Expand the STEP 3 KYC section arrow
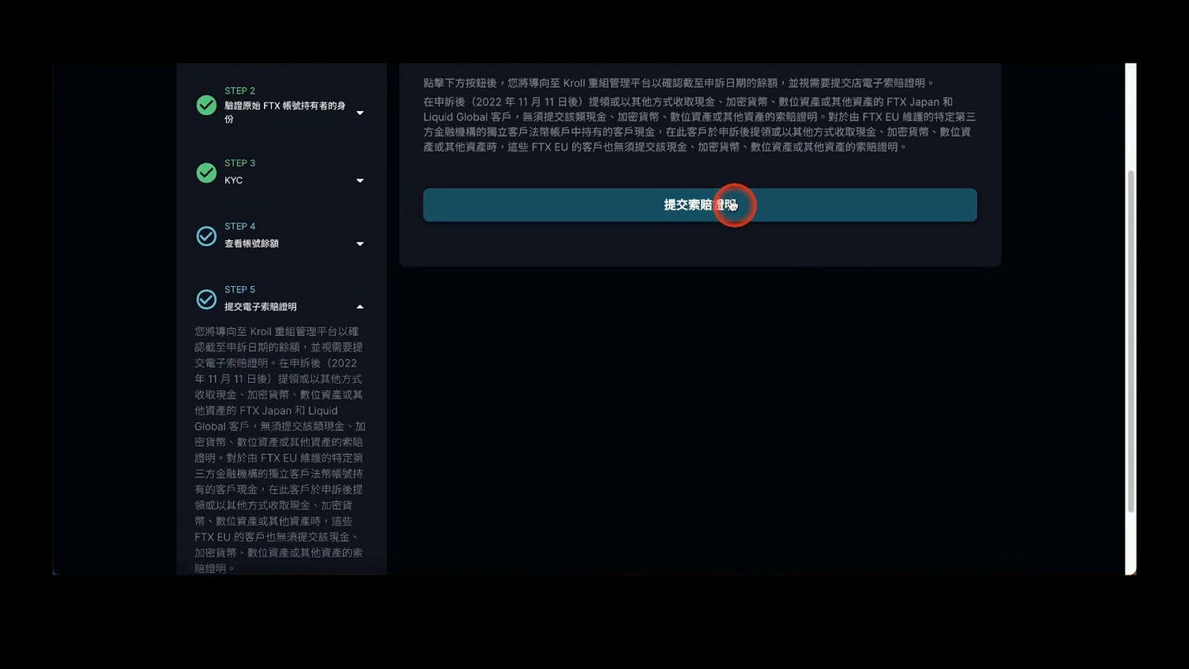Viewport: 1189px width, 669px height. 360,181
